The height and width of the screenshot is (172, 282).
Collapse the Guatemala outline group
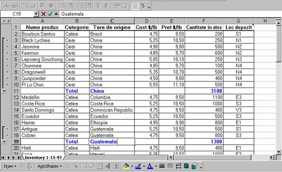pyautogui.click(x=4, y=142)
